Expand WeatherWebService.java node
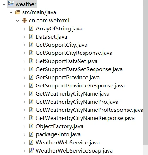Viewport: 148px width, 155px height. pyautogui.click(x=24, y=143)
